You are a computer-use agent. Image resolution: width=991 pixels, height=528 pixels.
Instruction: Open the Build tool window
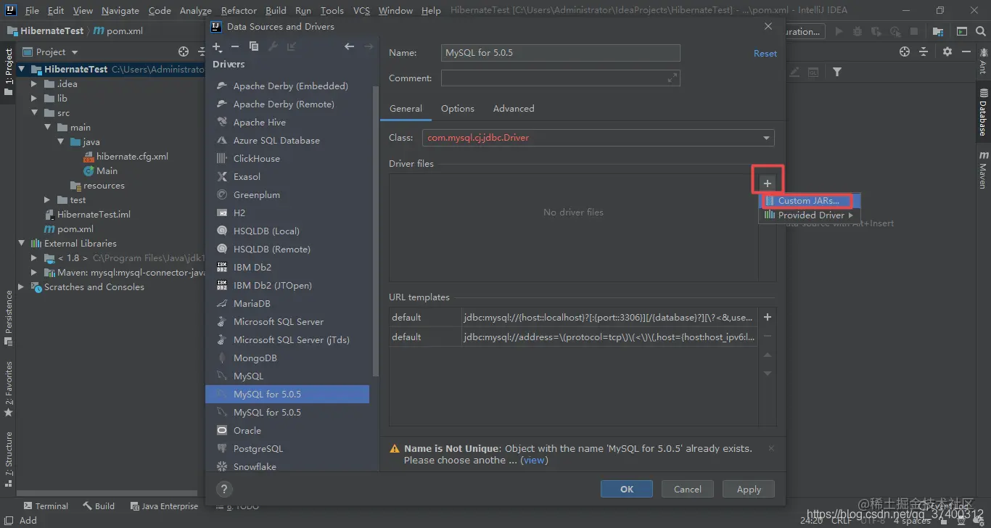99,506
